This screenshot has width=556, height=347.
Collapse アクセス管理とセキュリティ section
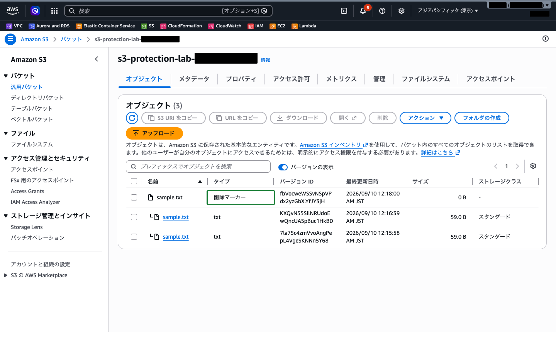tap(6, 158)
